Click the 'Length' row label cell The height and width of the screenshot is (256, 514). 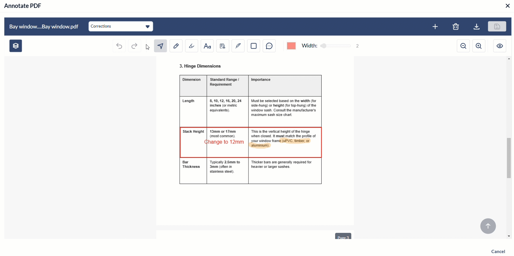click(x=193, y=112)
